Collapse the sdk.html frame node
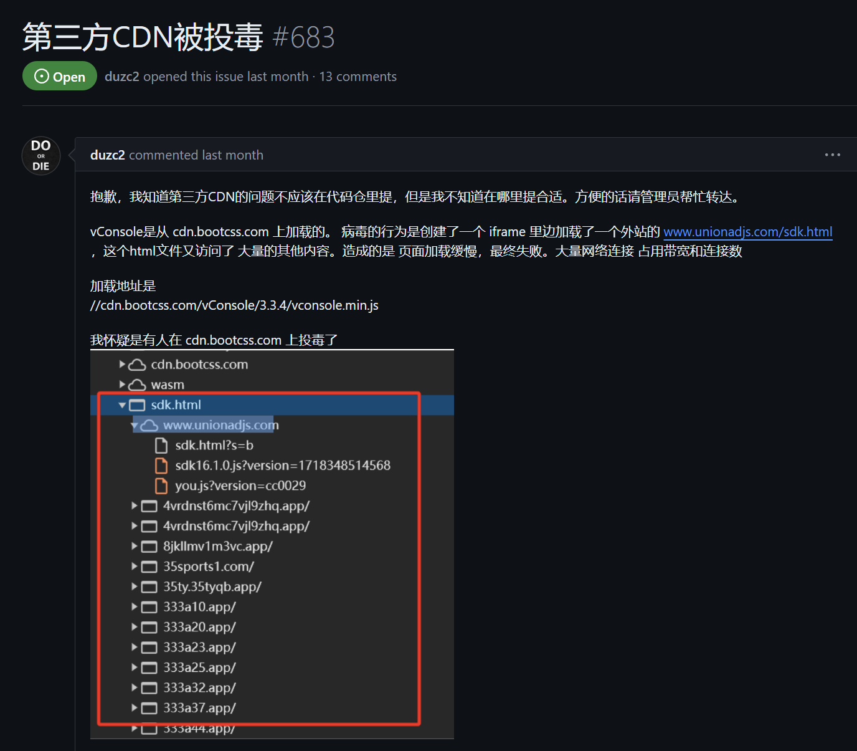The width and height of the screenshot is (857, 751). [x=122, y=405]
